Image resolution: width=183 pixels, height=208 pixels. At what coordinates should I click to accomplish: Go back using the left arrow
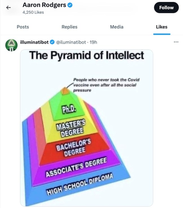click(8, 8)
